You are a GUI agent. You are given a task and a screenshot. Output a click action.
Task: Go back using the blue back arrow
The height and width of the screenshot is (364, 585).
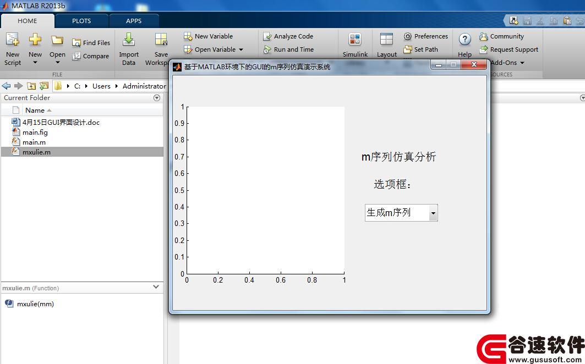(x=7, y=86)
